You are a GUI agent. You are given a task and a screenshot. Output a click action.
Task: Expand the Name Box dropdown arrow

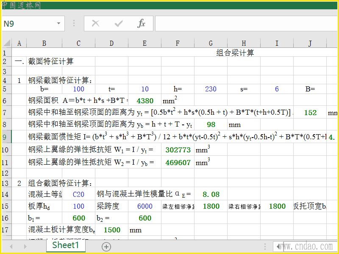point(58,23)
